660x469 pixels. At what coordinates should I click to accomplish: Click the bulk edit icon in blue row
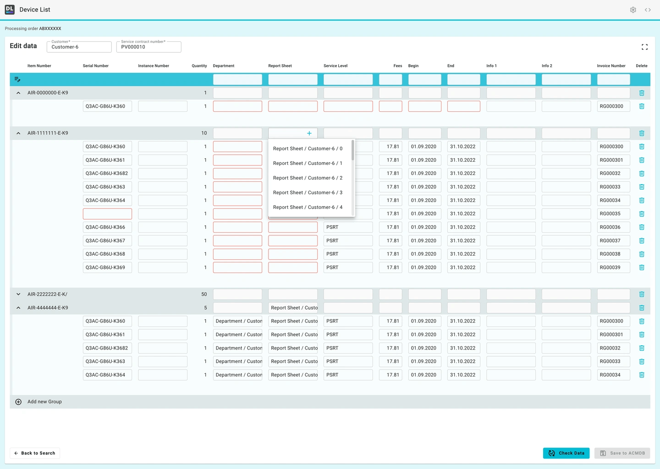17,79
